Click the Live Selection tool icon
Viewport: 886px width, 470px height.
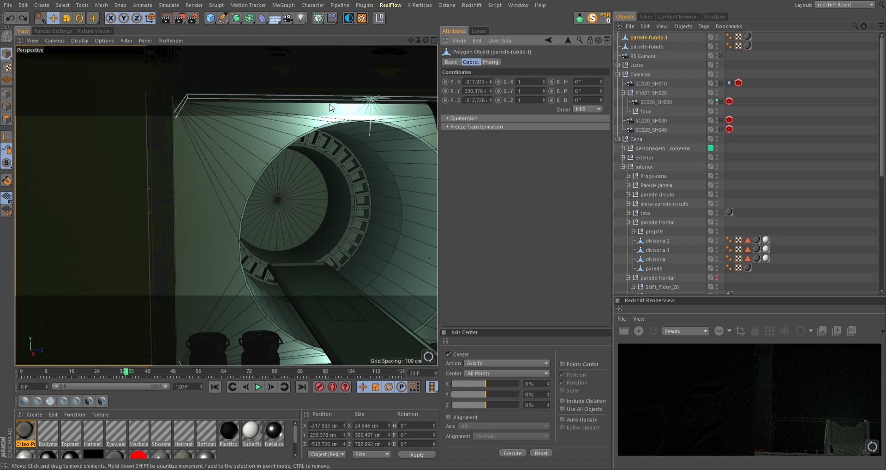[41, 18]
